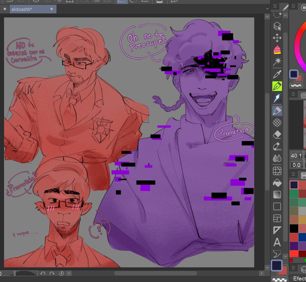
Task: Select the Balloon tool
Action: click(277, 254)
